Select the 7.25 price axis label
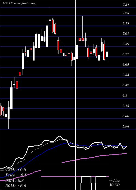 click(126, 13)
